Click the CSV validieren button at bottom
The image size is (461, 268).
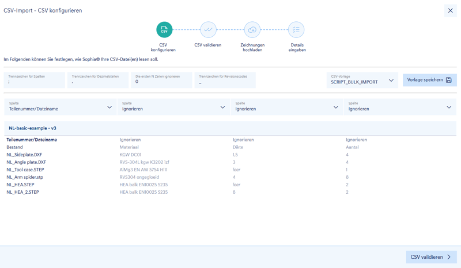pos(431,257)
